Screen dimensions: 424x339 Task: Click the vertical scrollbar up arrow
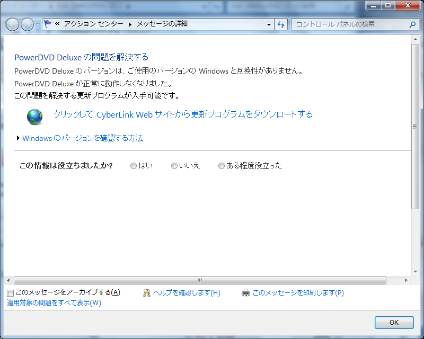coord(416,40)
